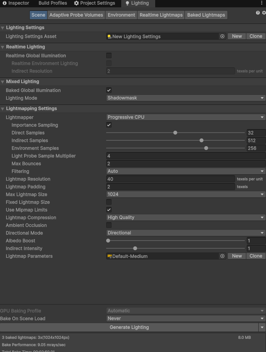Click the Lightmap Padding field

click(170, 187)
